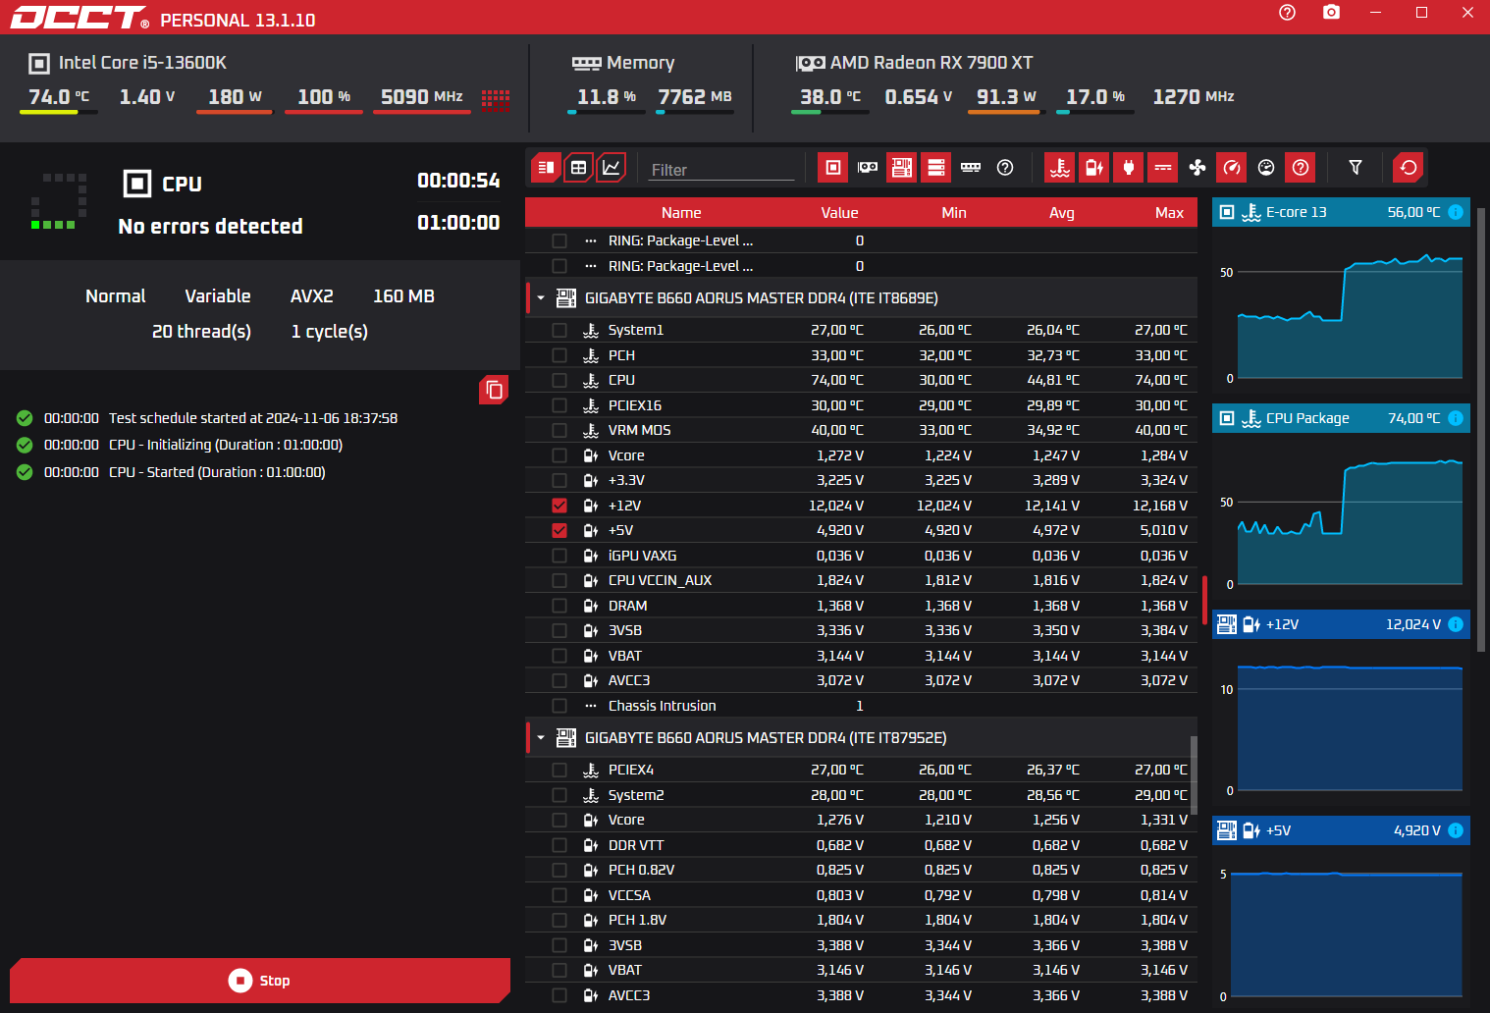Toggle the memory sensor filter icon

click(971, 168)
